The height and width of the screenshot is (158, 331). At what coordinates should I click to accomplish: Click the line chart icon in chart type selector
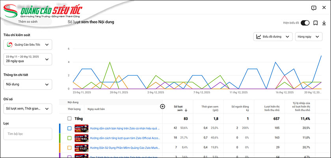point(258,37)
